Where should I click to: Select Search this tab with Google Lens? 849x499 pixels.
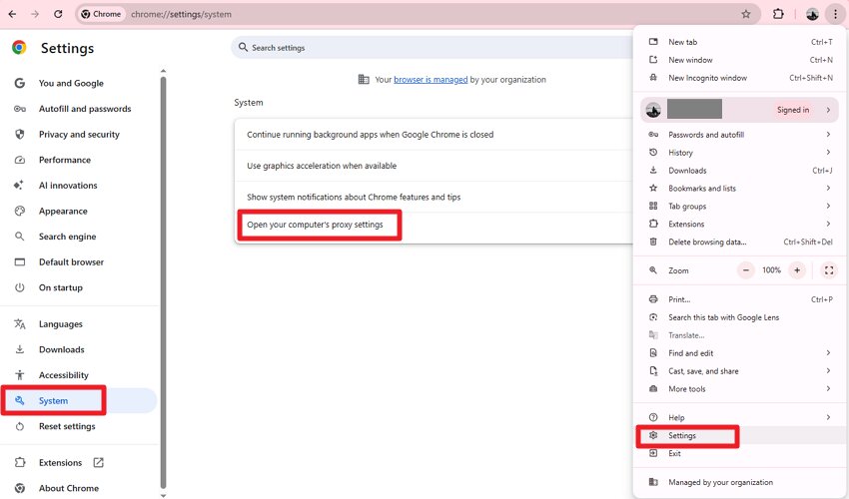click(739, 317)
